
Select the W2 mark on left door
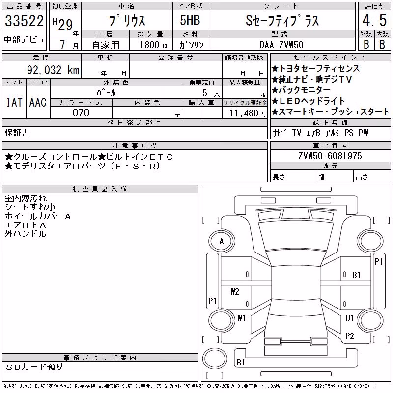click(x=235, y=291)
